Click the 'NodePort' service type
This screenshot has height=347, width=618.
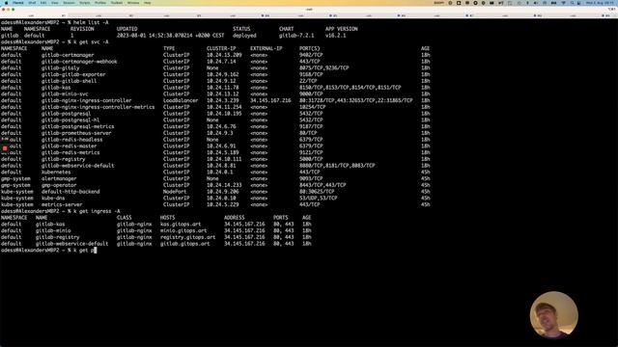pos(175,192)
